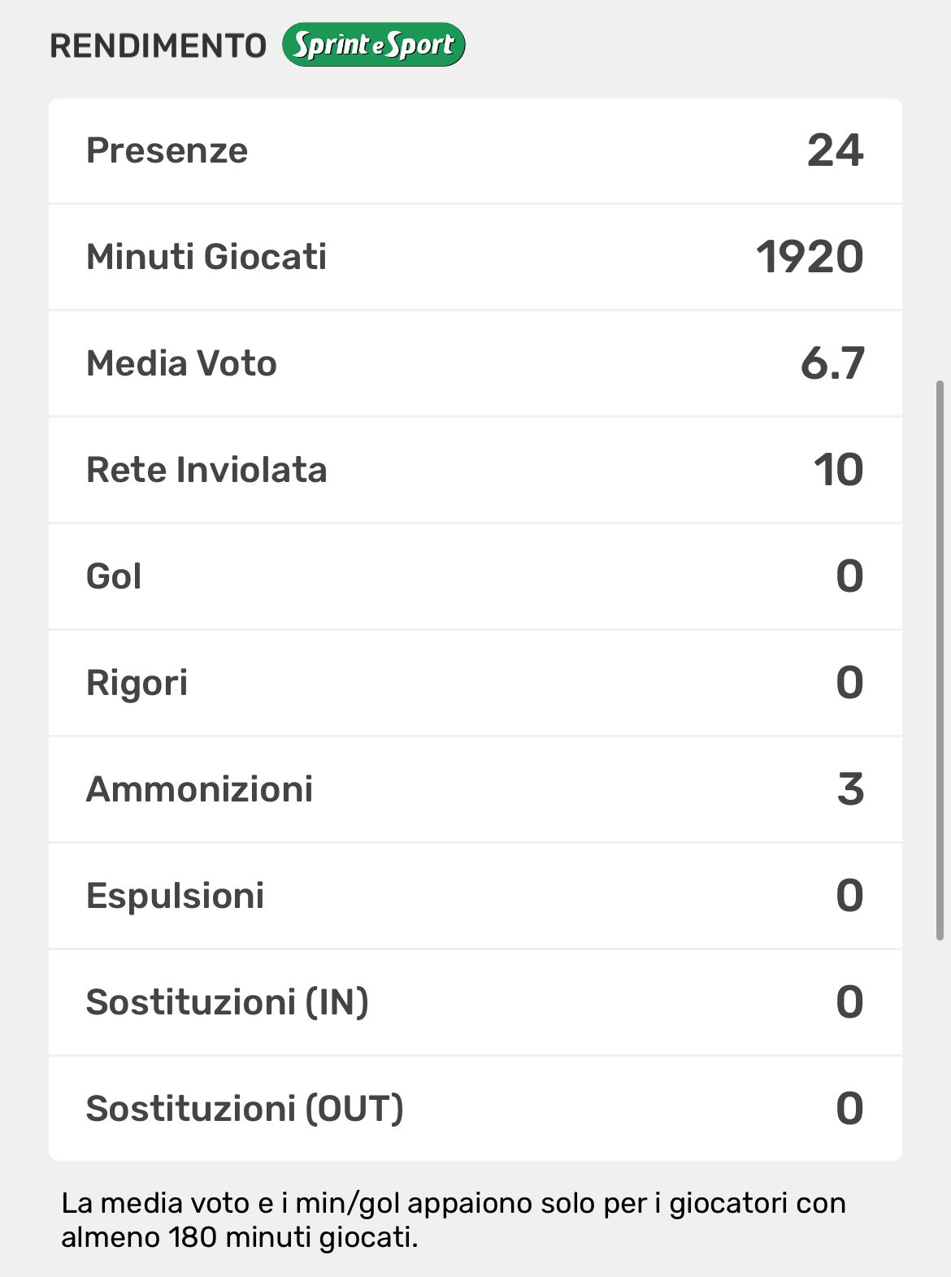The height and width of the screenshot is (1277, 951).
Task: Click the minutes played value 1920
Action: [x=810, y=257]
